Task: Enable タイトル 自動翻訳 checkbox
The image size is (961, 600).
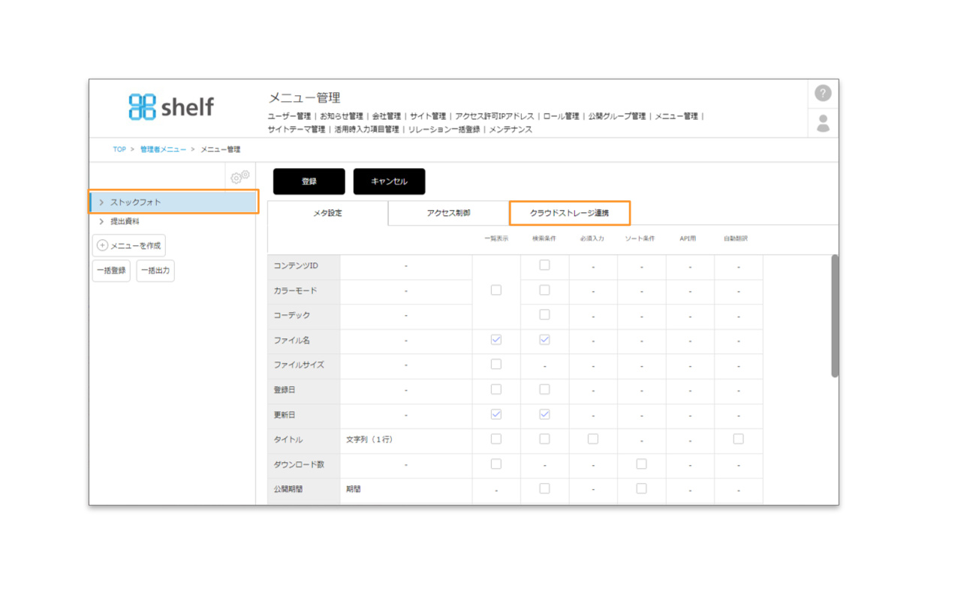Action: click(x=738, y=439)
